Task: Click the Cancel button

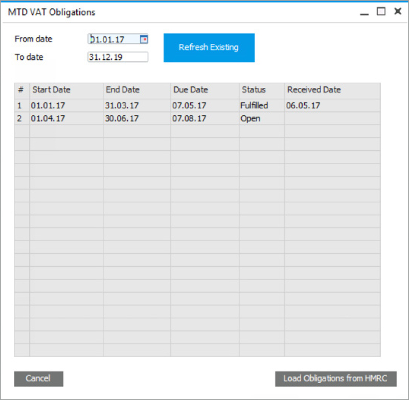Action: point(38,379)
